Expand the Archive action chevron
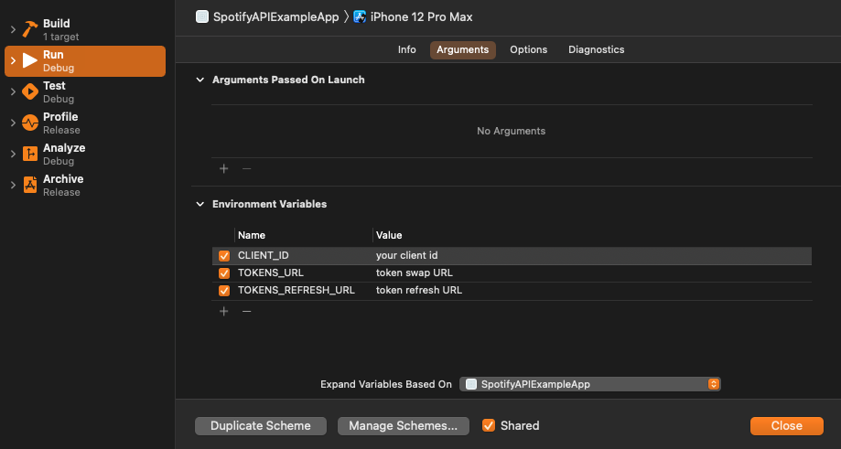 pos(13,185)
